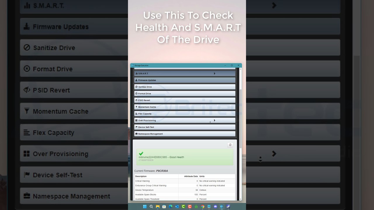This screenshot has width=374, height=210.
Task: Open Notepad from the taskbar
Action: coord(209,206)
